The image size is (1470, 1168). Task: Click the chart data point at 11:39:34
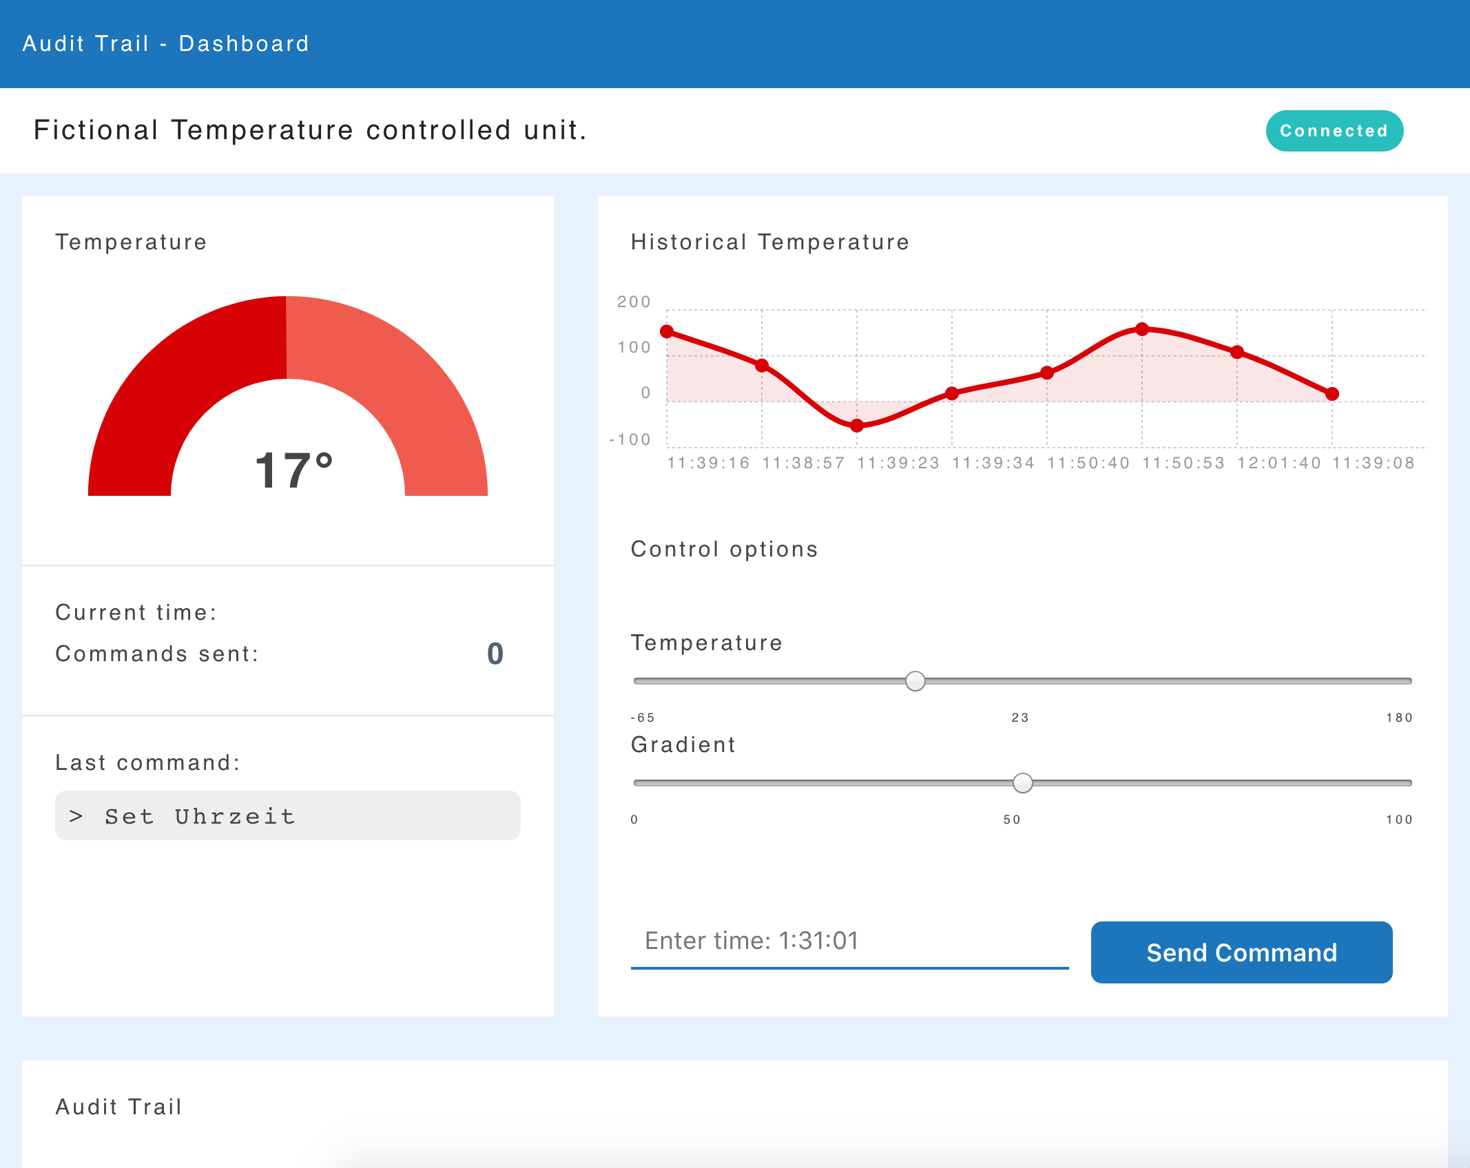click(952, 393)
